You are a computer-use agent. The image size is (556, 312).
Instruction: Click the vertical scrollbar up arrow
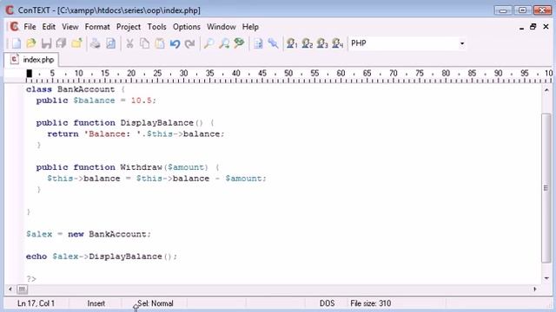(x=546, y=90)
